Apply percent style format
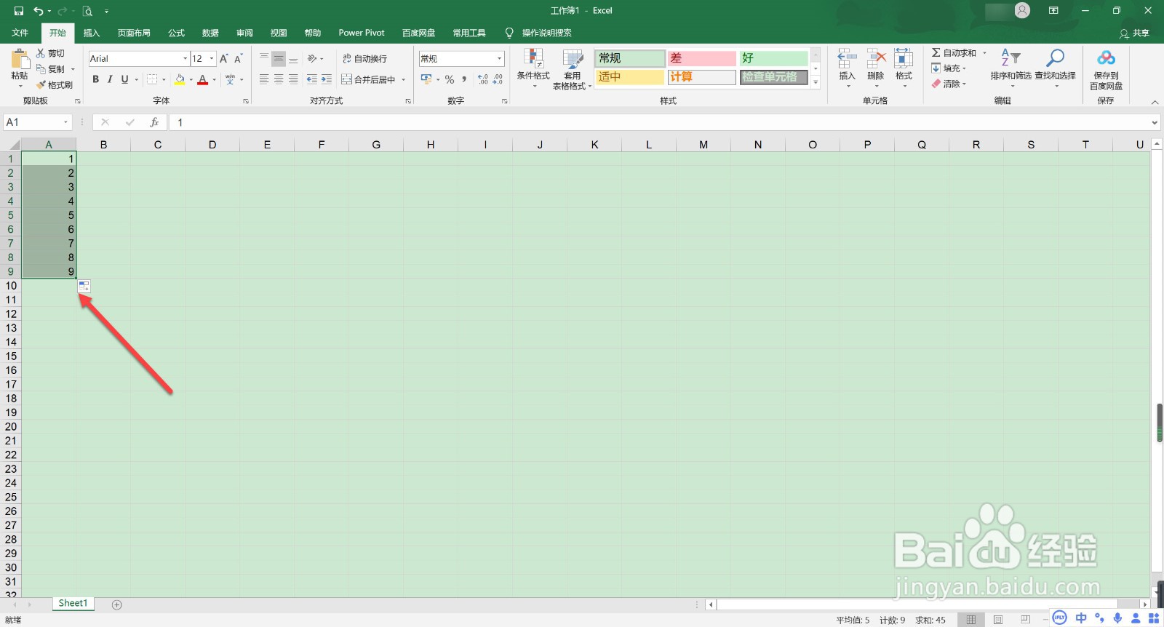 tap(450, 79)
